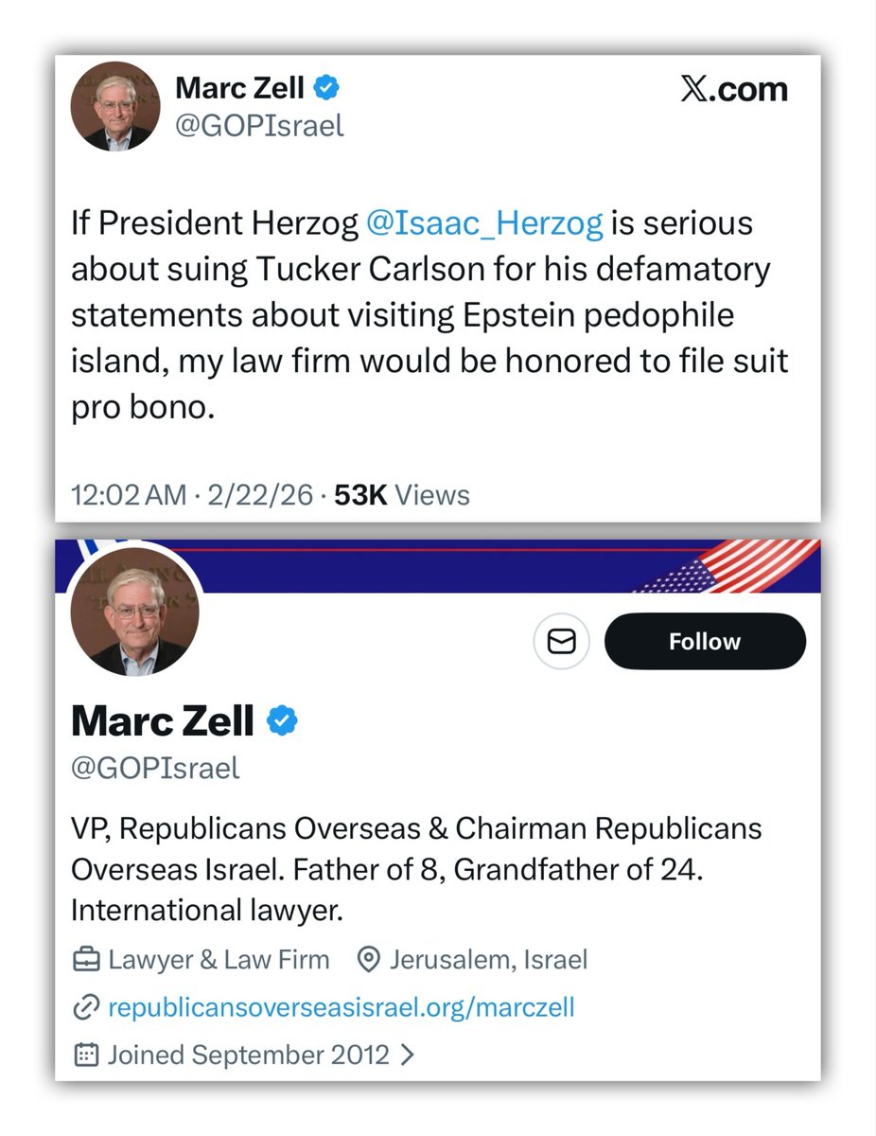Open Marc Zell's tweet avatar
The width and height of the screenshot is (876, 1136).
tap(116, 105)
